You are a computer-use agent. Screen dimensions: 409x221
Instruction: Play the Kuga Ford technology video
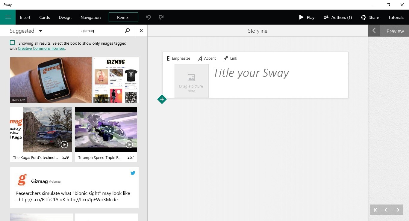[64, 144]
